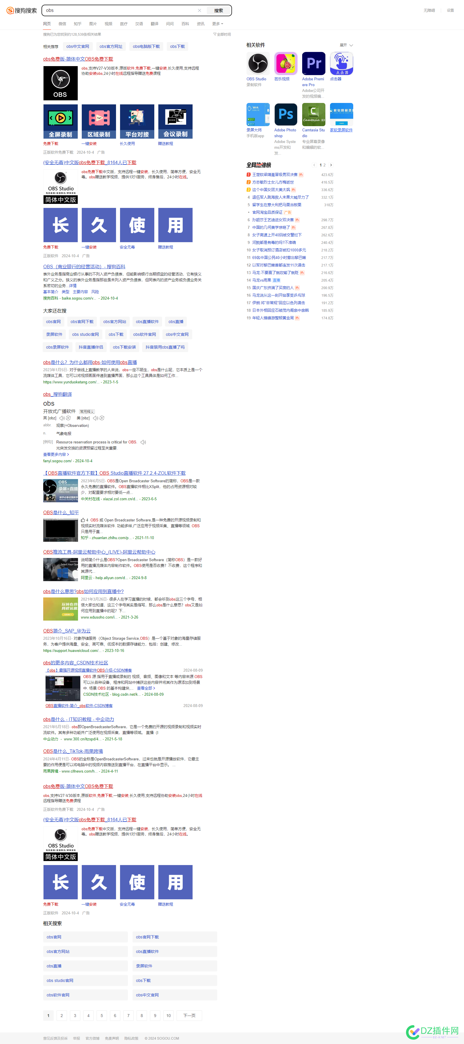
Task: Open the Camtasia Studio icon
Action: (314, 115)
